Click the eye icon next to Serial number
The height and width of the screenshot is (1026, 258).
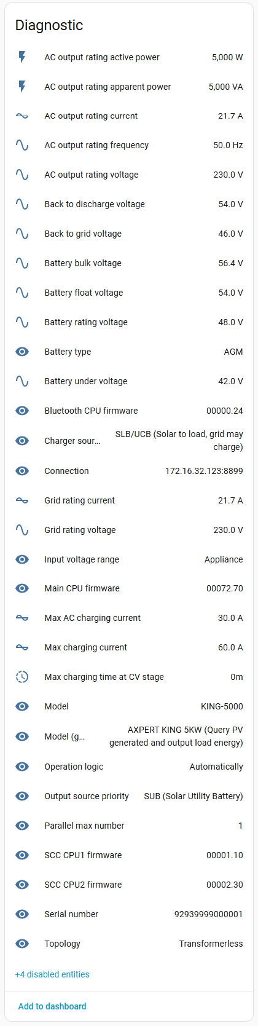click(22, 914)
